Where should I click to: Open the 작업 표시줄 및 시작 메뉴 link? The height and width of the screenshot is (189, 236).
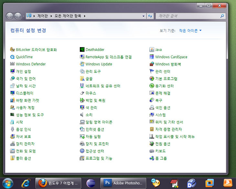click(175, 137)
